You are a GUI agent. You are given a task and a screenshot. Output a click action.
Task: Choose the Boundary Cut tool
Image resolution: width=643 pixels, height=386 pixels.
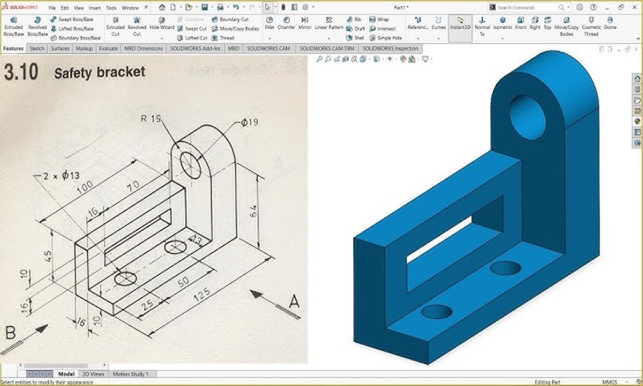pos(230,19)
